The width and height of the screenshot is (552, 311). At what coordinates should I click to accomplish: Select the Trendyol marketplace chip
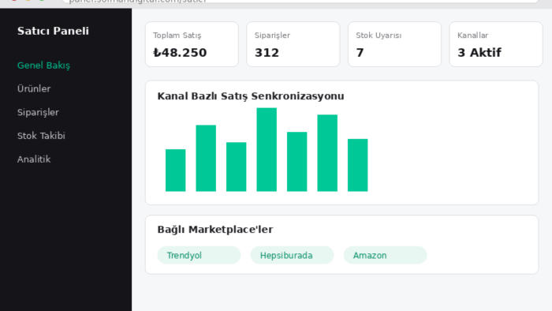[x=199, y=255]
